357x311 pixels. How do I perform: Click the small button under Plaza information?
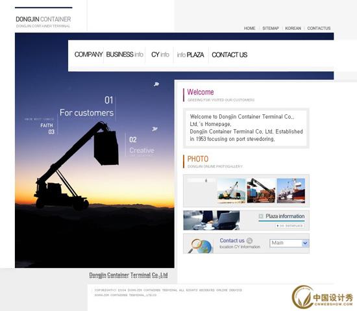[289, 225]
